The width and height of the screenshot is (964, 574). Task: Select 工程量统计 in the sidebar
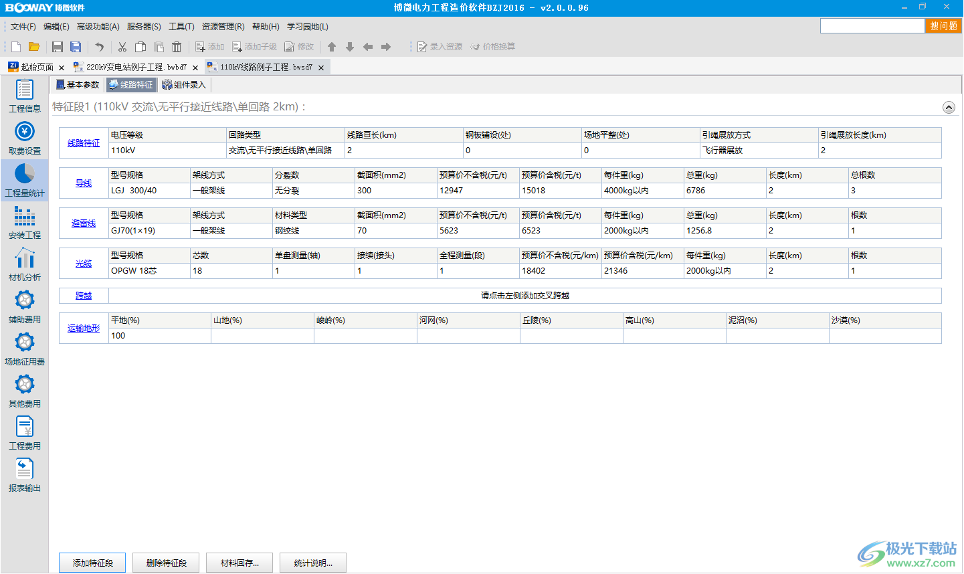pyautogui.click(x=25, y=181)
